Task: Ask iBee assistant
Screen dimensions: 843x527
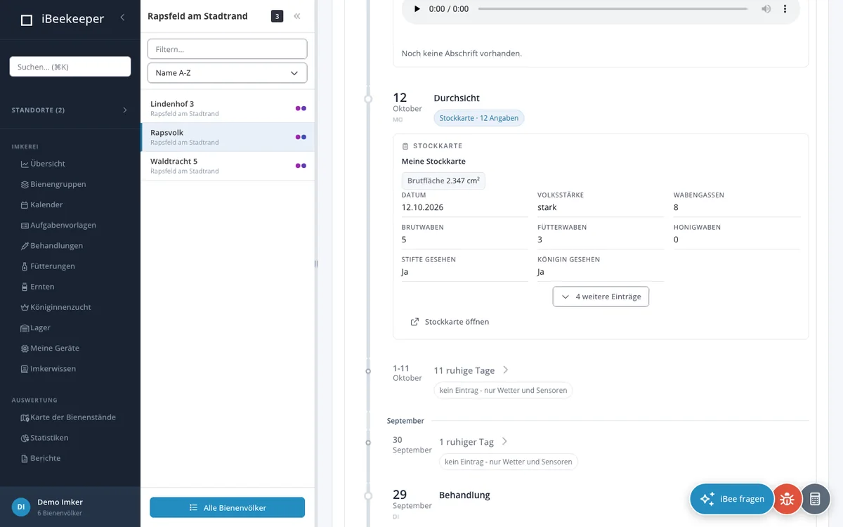Action: click(732, 499)
